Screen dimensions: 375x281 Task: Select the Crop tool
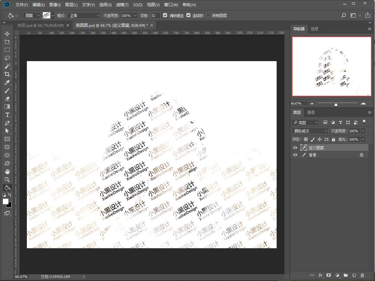click(7, 74)
